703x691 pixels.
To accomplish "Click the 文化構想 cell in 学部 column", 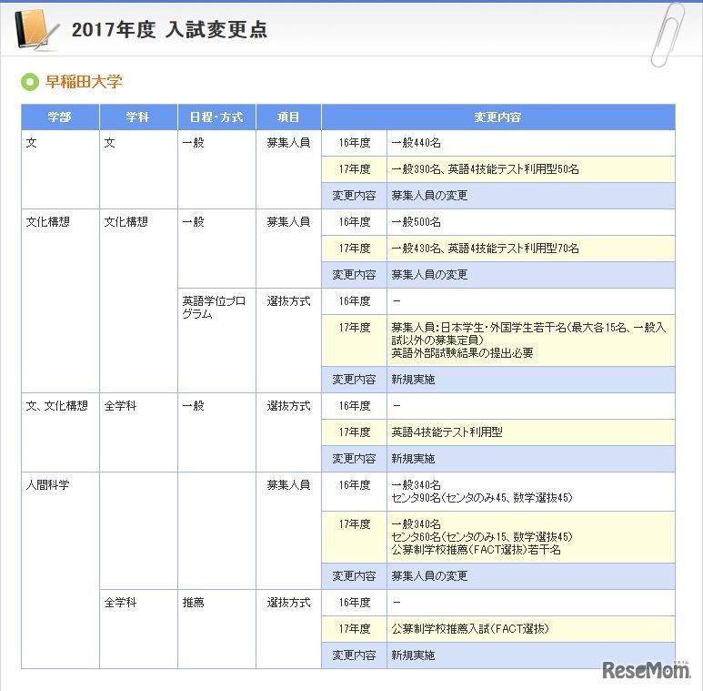I will [x=60, y=300].
